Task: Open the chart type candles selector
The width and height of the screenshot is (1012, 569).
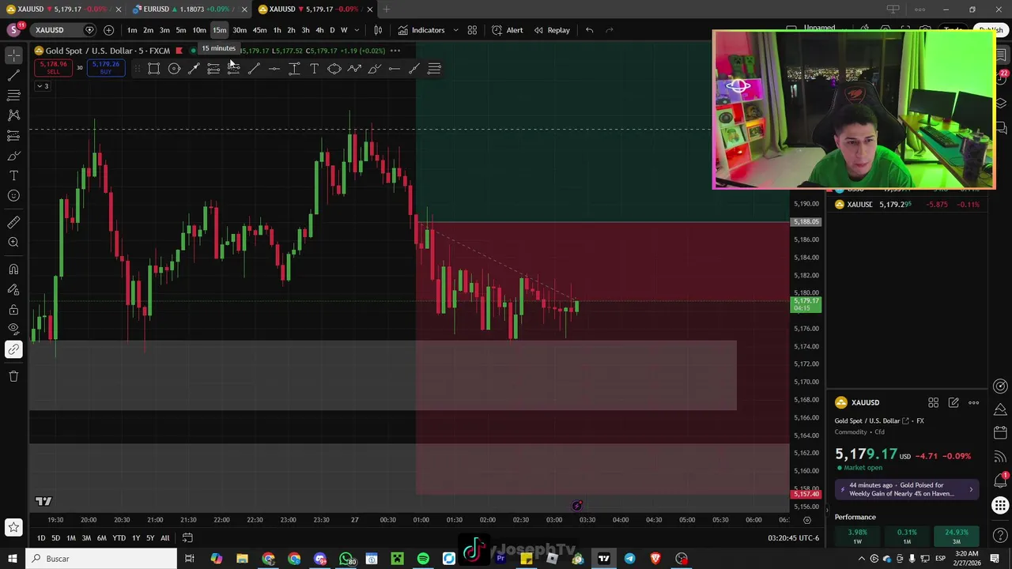Action: (x=378, y=30)
